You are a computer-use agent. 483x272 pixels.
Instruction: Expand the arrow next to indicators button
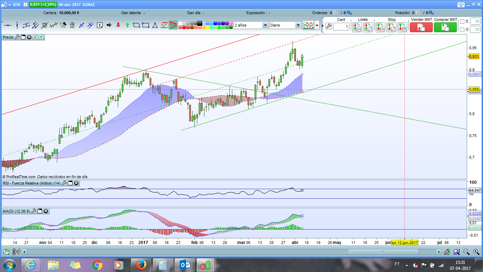[317, 25]
